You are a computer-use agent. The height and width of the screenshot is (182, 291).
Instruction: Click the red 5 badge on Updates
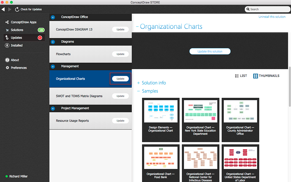pos(40,38)
